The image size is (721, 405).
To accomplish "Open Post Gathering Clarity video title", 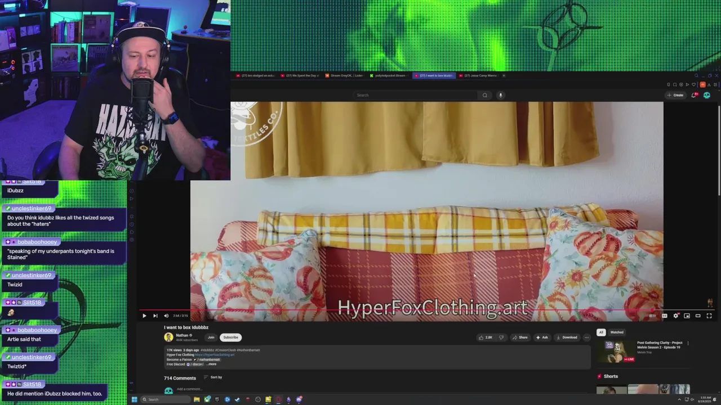I will (x=660, y=345).
